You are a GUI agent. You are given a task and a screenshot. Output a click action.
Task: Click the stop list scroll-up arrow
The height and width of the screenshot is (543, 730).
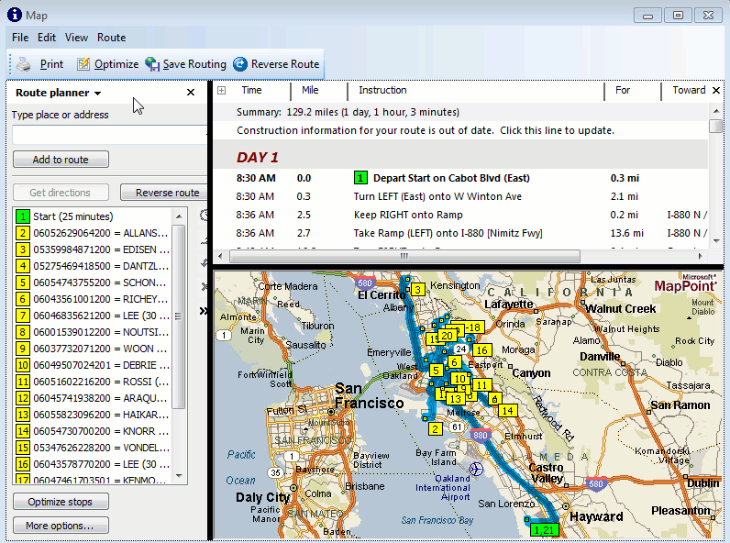(179, 216)
